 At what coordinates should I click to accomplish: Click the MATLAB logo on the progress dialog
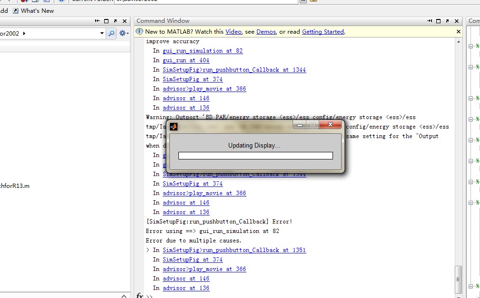[174, 126]
